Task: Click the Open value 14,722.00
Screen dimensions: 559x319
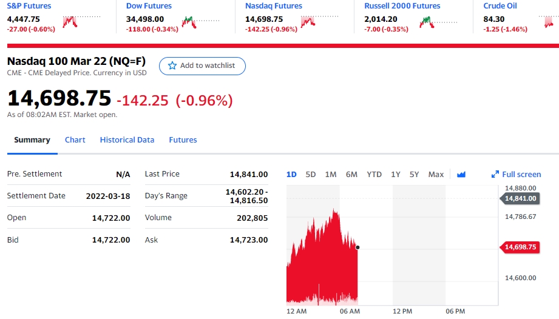Action: (111, 218)
